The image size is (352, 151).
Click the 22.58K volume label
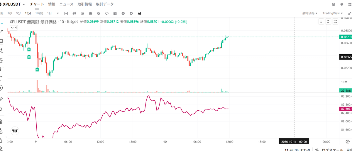345,90
